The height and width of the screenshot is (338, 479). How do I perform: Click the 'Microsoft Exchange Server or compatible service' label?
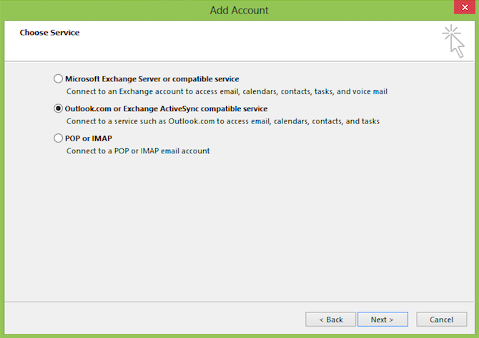click(x=152, y=79)
